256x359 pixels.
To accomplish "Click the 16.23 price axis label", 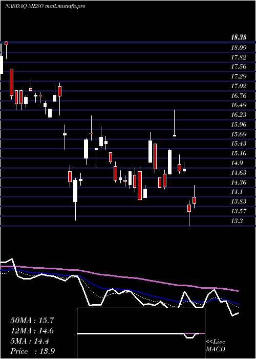I will [x=239, y=115].
